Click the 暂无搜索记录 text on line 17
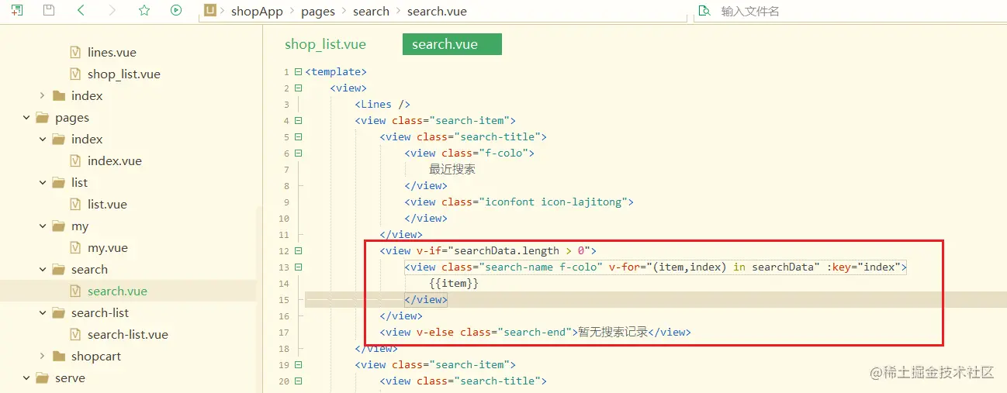The height and width of the screenshot is (393, 1007). tap(612, 333)
